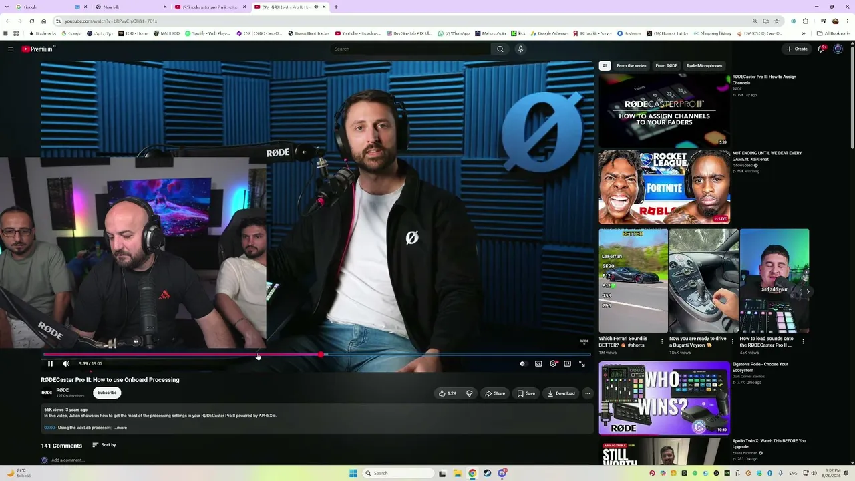Open the Elgato vs Rode video thumbnail
The width and height of the screenshot is (855, 481).
pos(664,398)
